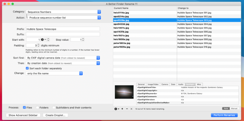Open the gear menu beside Start with
The width and height of the screenshot is (244, 121).
[43, 40]
